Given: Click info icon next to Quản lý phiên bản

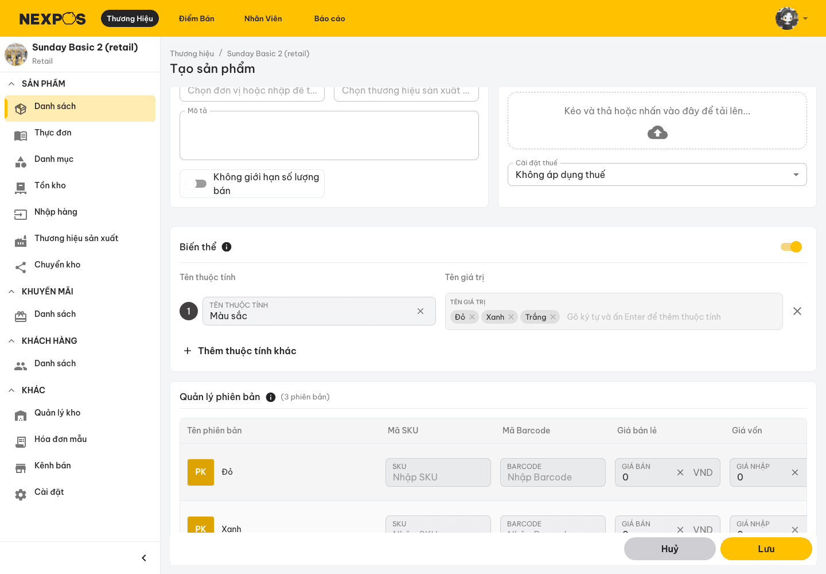Looking at the screenshot, I should pos(271,397).
